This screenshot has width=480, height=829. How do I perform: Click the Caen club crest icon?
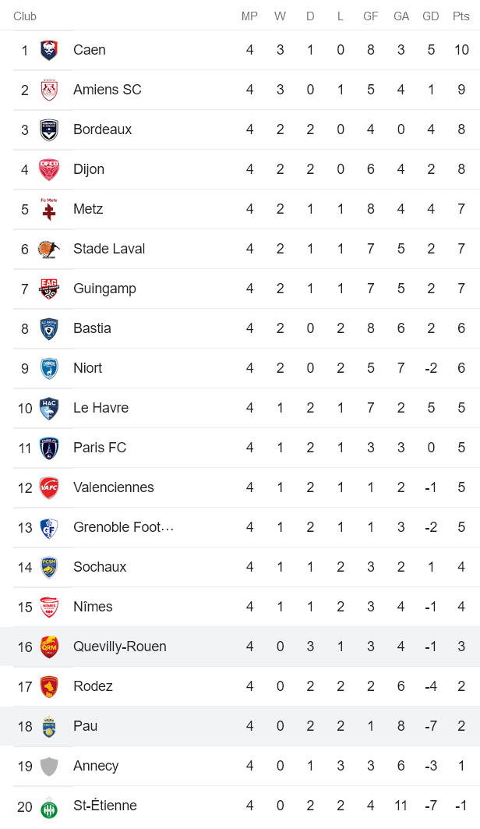[49, 51]
